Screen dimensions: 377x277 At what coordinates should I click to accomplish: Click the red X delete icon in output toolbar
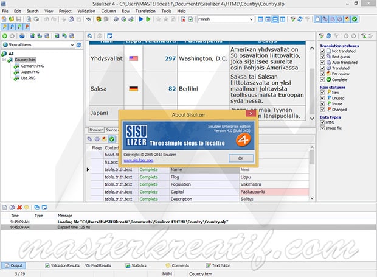(x=19, y=207)
